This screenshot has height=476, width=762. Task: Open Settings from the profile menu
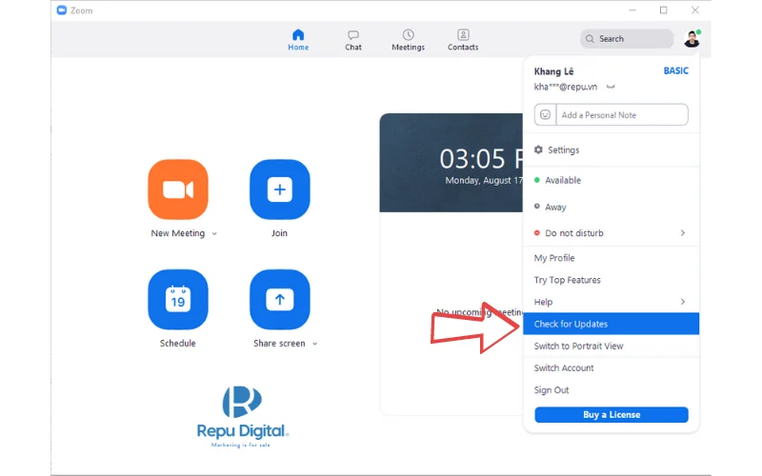pyautogui.click(x=611, y=150)
